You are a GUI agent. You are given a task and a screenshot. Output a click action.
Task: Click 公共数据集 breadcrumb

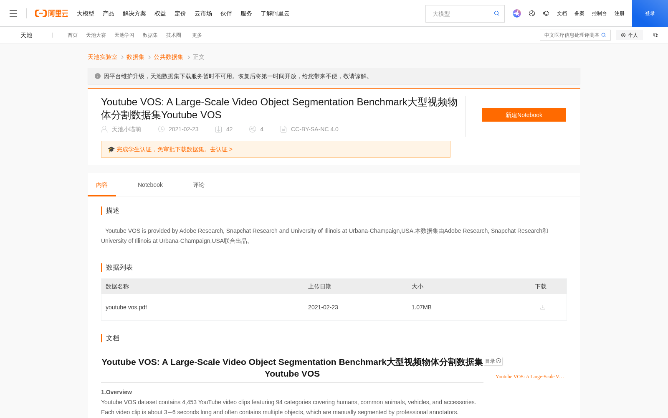168,57
